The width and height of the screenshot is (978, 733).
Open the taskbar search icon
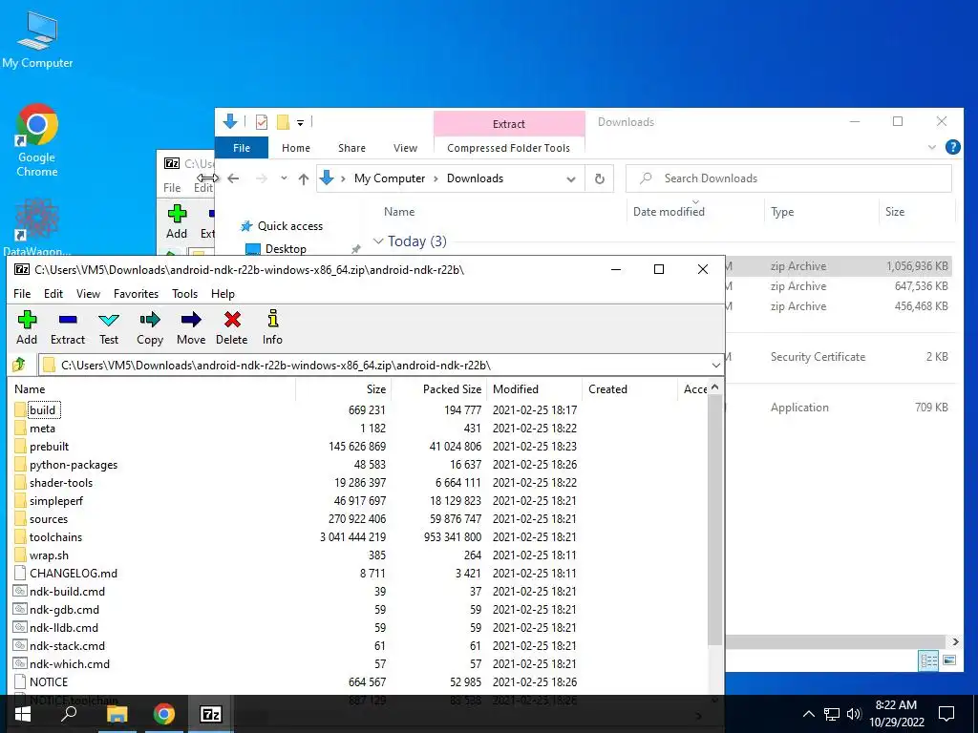pyautogui.click(x=69, y=714)
